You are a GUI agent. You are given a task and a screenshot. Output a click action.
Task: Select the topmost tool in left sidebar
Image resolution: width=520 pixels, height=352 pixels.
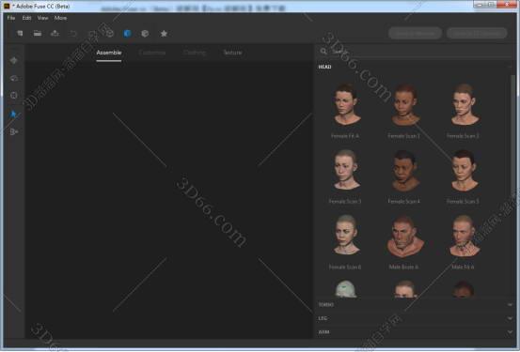[13, 60]
